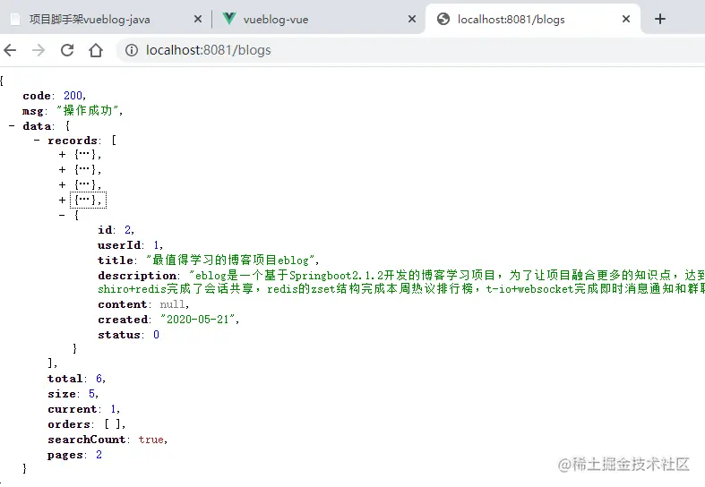Click the focused {···} placeholder of fourth record
Viewport: 705px width, 487px height.
coord(88,200)
